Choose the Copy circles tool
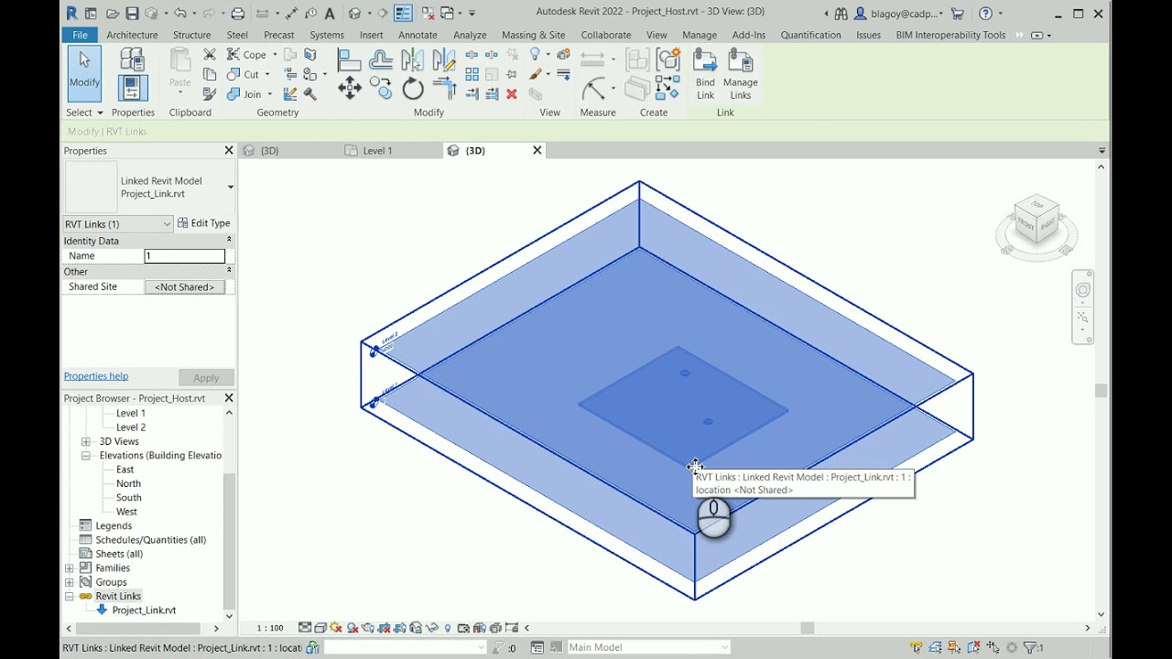Image resolution: width=1172 pixels, height=659 pixels. (381, 89)
